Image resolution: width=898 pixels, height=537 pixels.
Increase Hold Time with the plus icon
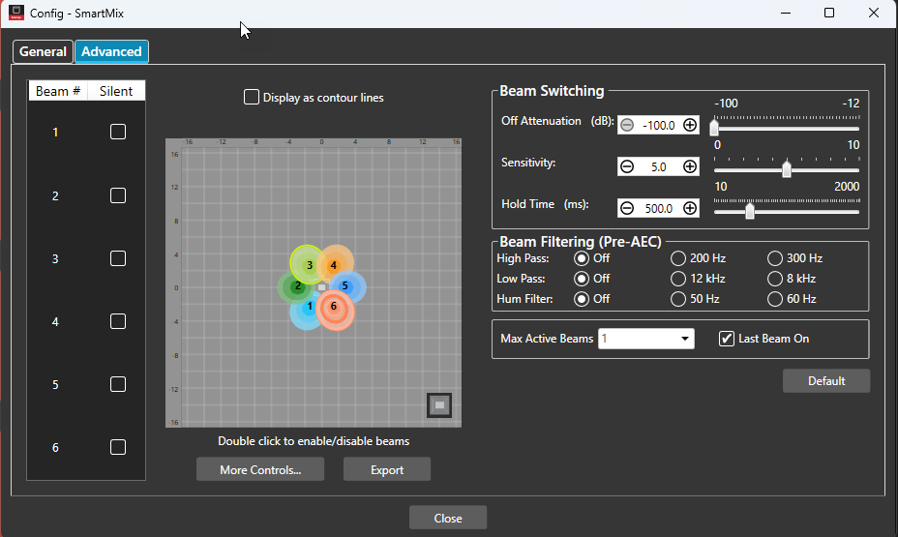(x=690, y=208)
